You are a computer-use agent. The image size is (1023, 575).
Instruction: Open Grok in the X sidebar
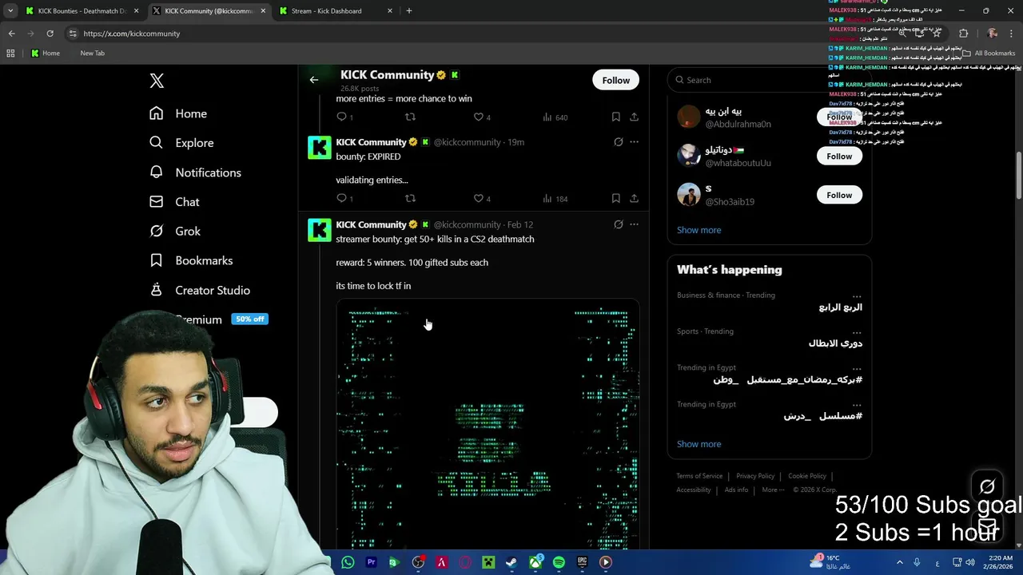coord(175,231)
